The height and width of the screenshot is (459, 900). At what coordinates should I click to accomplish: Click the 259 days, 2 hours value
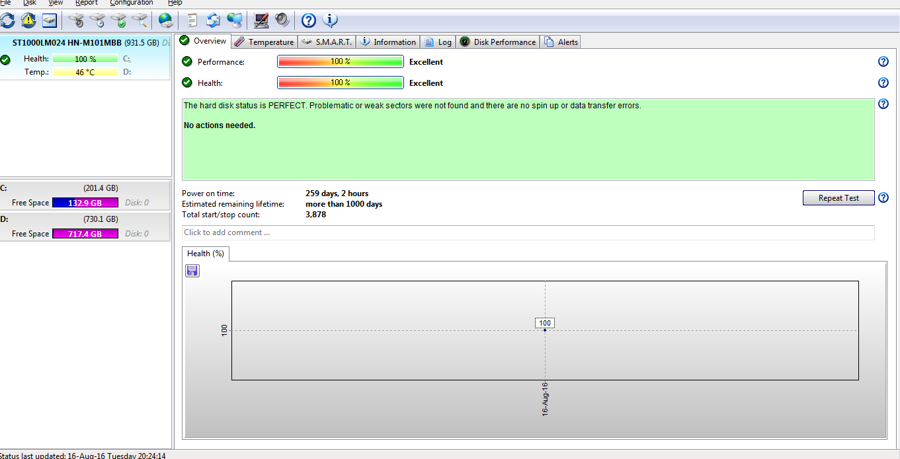tap(337, 194)
